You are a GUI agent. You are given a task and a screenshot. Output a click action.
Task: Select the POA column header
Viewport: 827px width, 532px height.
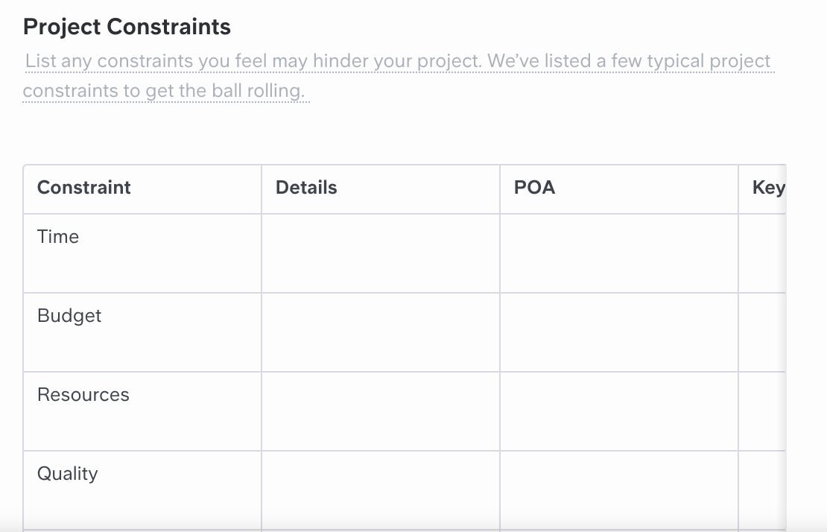(618, 189)
